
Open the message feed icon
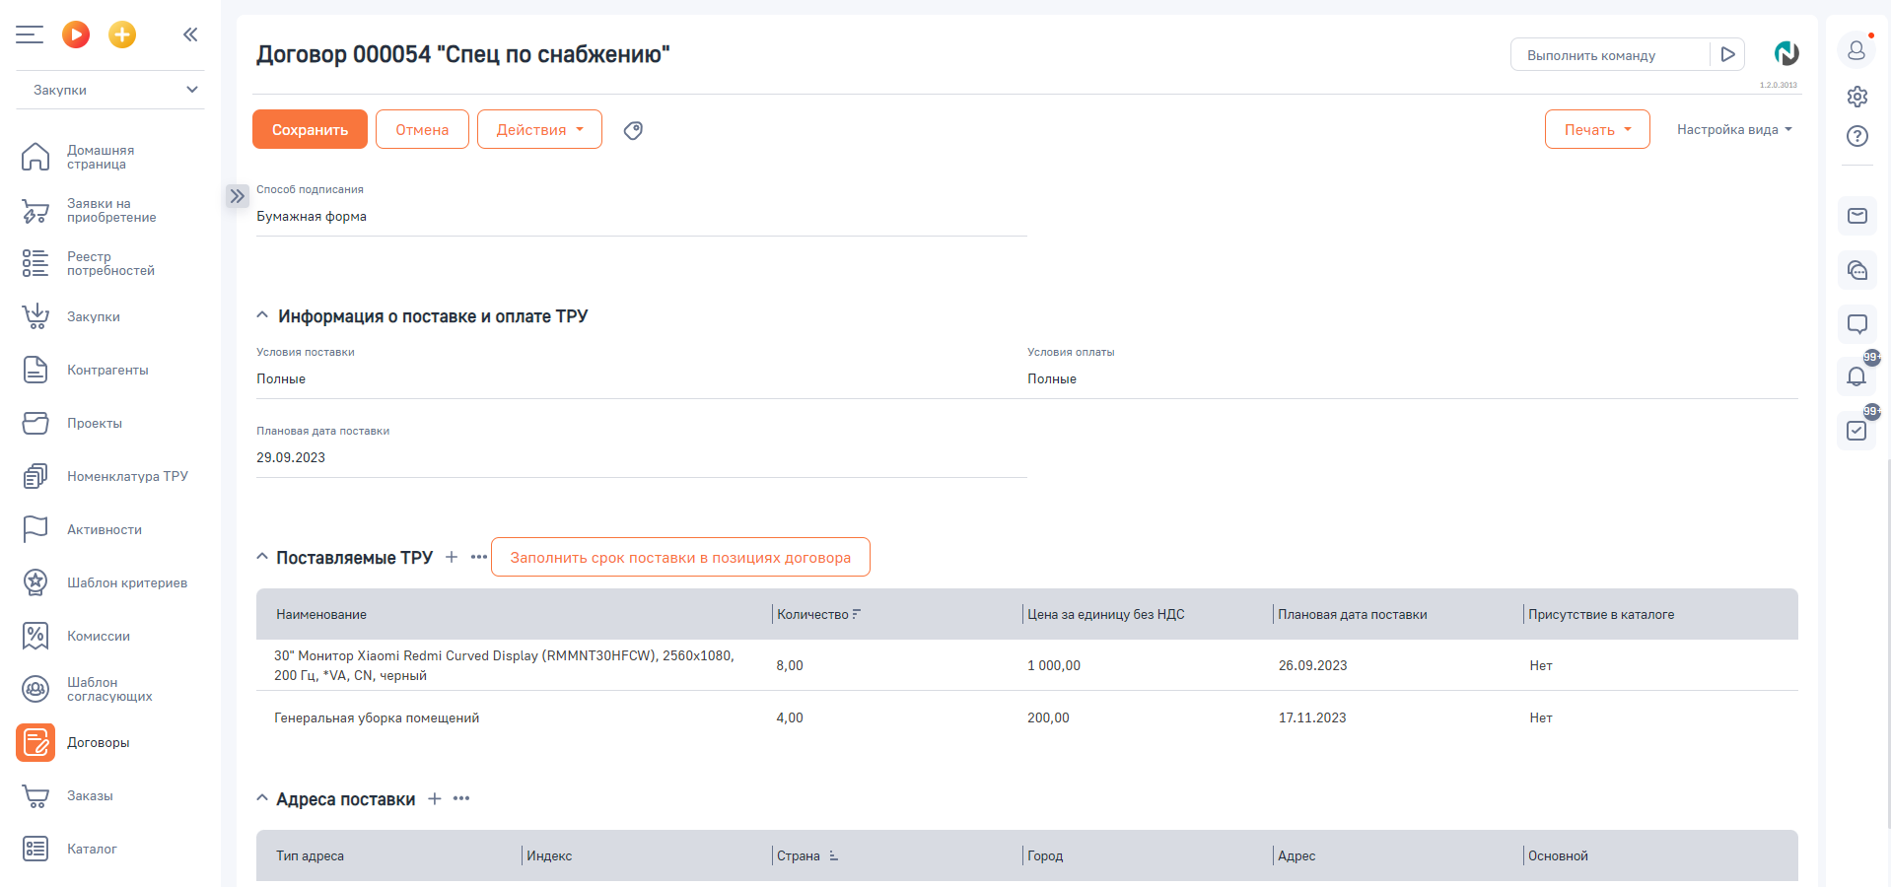pos(1857,323)
